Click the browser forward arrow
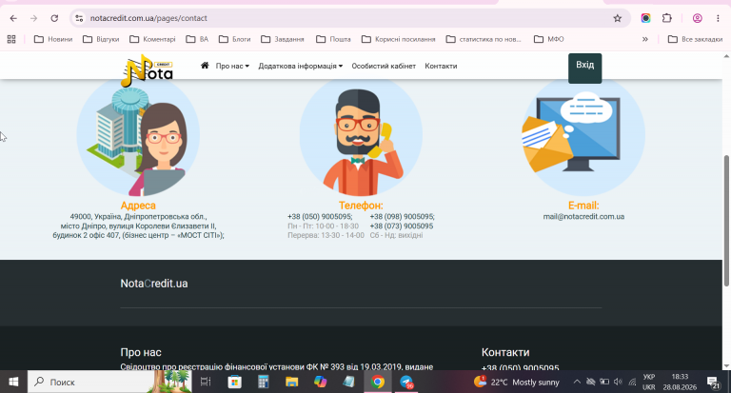This screenshot has height=393, width=731. click(x=33, y=18)
